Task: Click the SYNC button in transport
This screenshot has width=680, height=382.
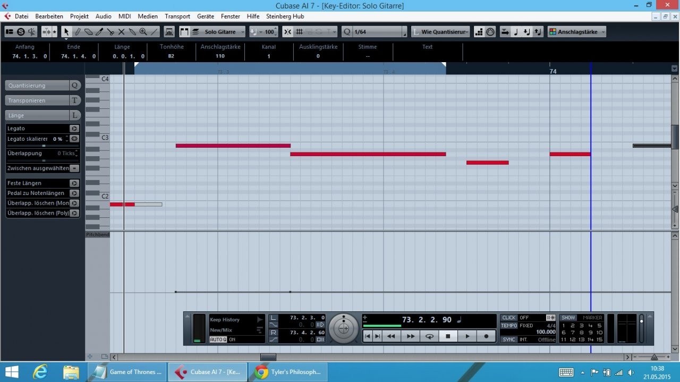Action: coord(509,339)
